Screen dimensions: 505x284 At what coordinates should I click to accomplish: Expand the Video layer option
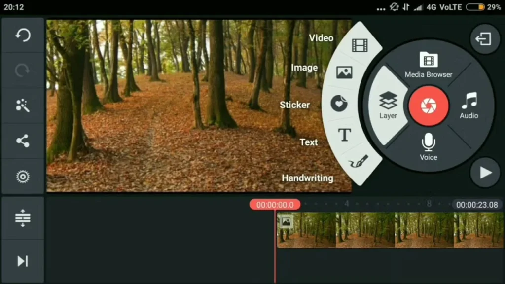click(360, 44)
